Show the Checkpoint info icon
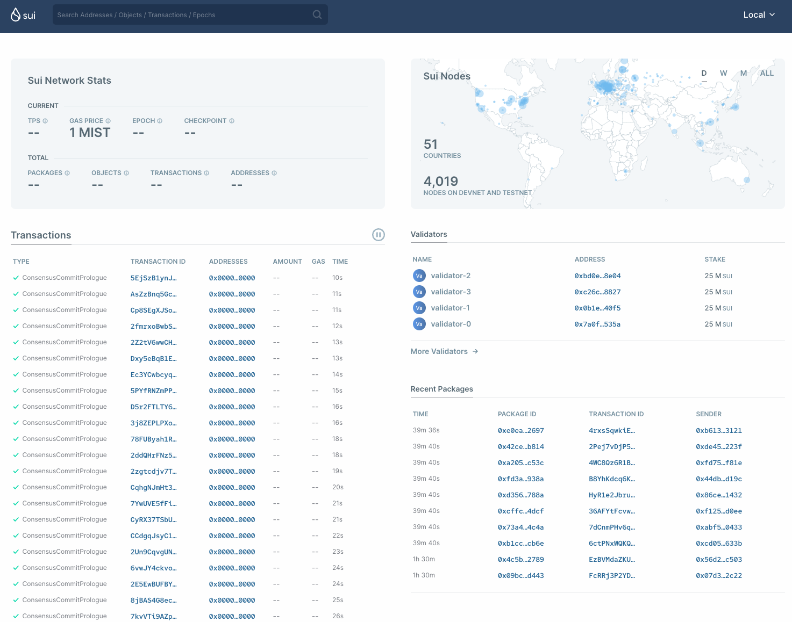 (x=232, y=121)
